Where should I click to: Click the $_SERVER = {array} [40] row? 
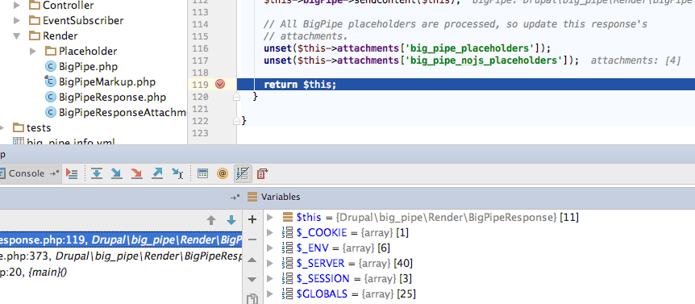point(355,263)
